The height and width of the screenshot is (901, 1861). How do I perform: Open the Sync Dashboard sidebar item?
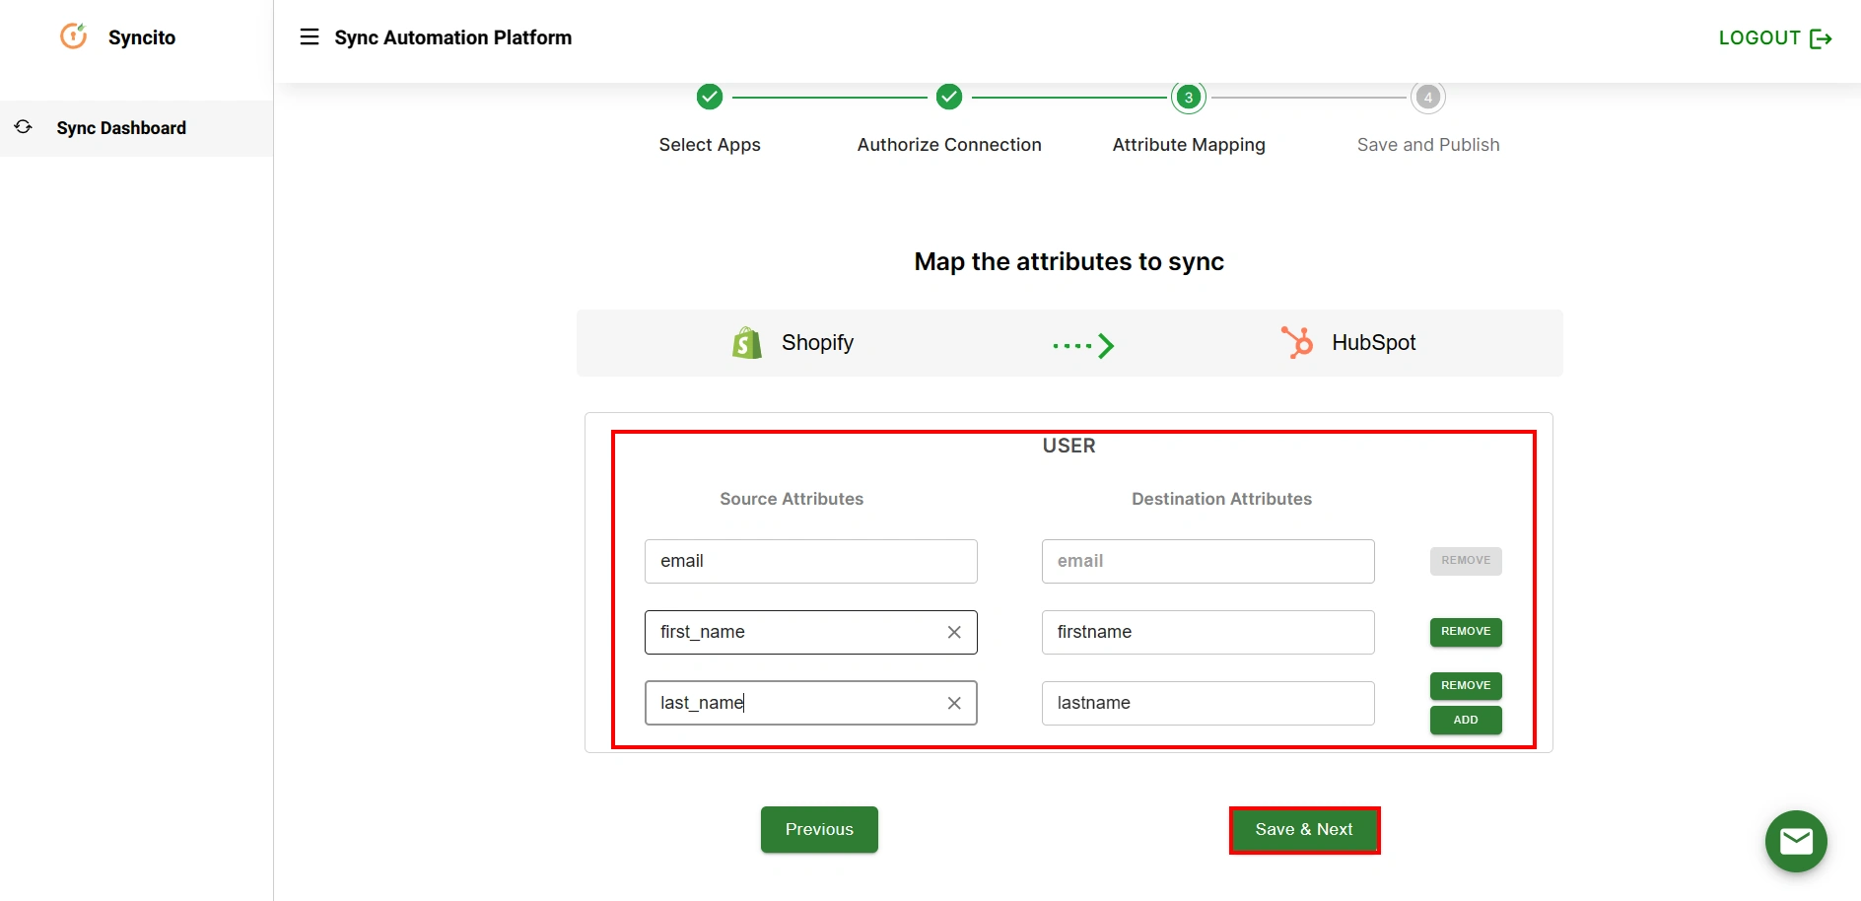click(120, 127)
